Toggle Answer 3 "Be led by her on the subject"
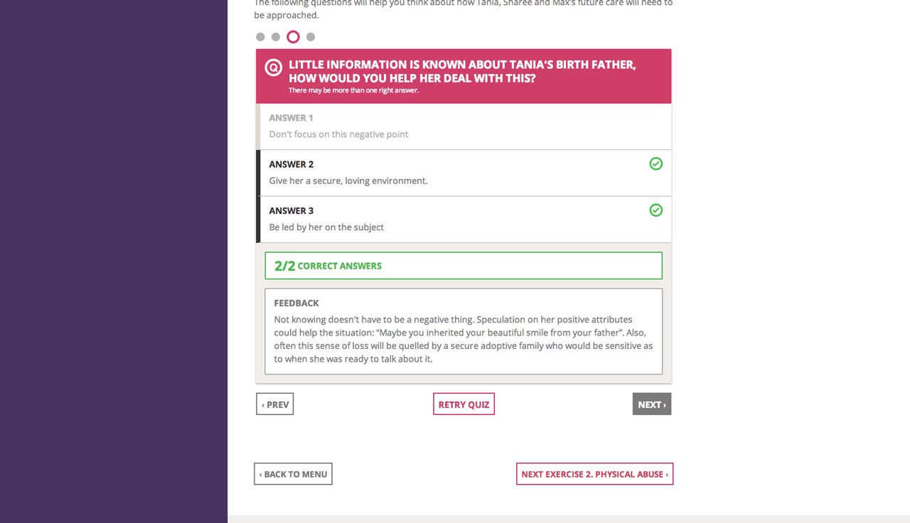Viewport: 910px width, 523px height. click(455, 220)
